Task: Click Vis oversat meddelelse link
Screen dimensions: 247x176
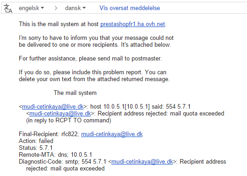Action: pyautogui.click(x=130, y=8)
